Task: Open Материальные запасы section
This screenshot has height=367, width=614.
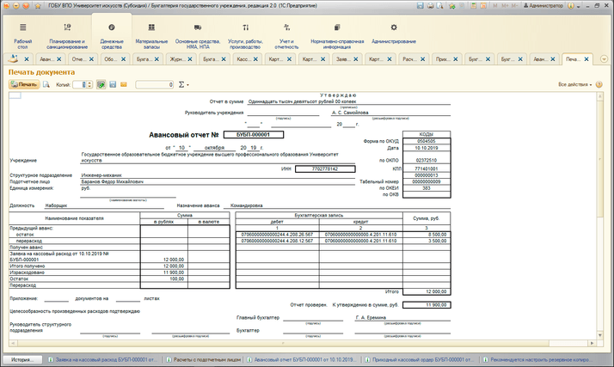Action: [151, 34]
